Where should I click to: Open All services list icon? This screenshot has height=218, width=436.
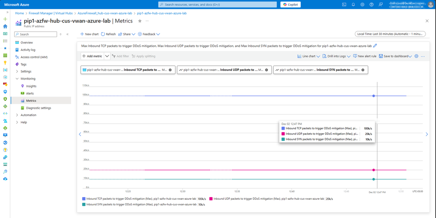[5, 41]
